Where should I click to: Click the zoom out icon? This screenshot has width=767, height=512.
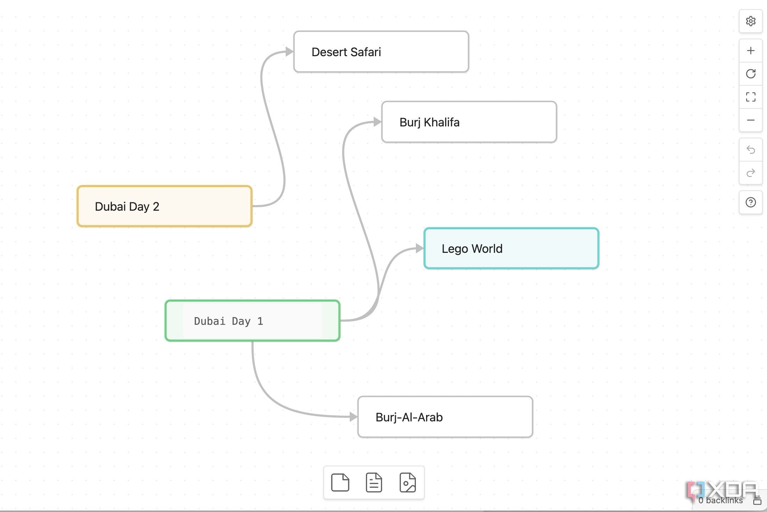click(x=750, y=120)
